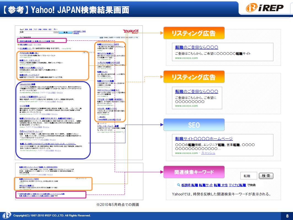Click the grey 検索 button in the sample panel

tap(266, 176)
